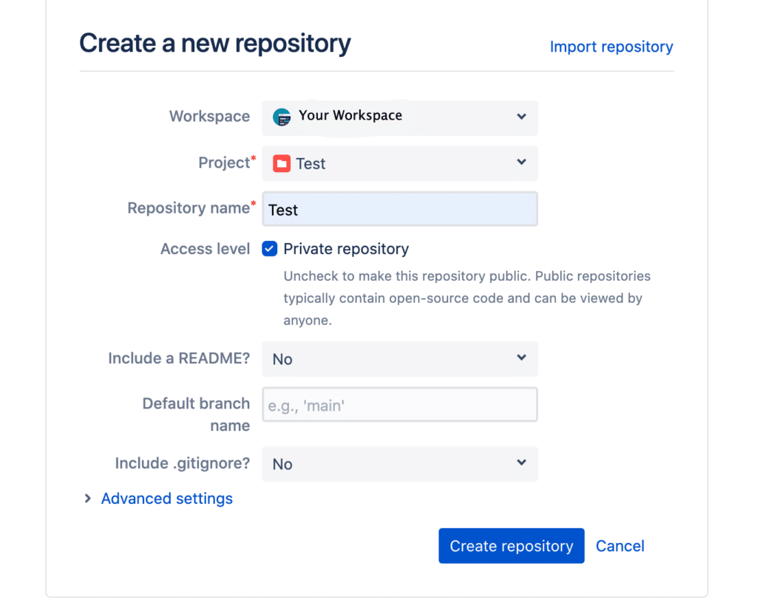Open the Project dropdown showing Test
This screenshot has height=611, width=757.
point(399,163)
